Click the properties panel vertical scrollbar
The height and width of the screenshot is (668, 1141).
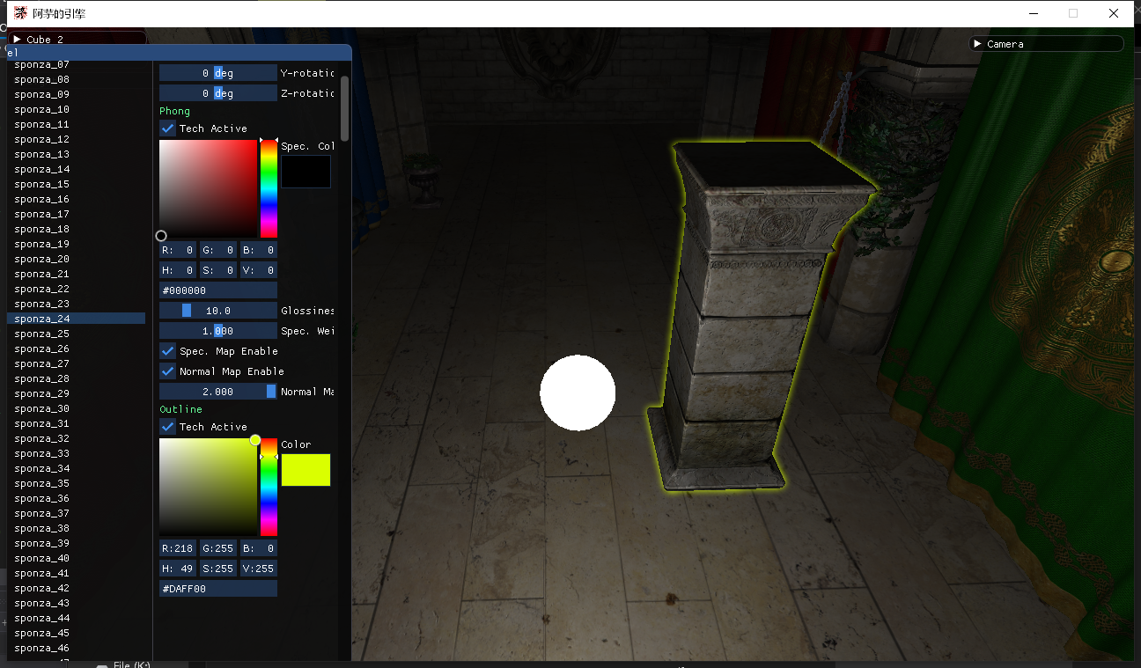click(x=344, y=108)
